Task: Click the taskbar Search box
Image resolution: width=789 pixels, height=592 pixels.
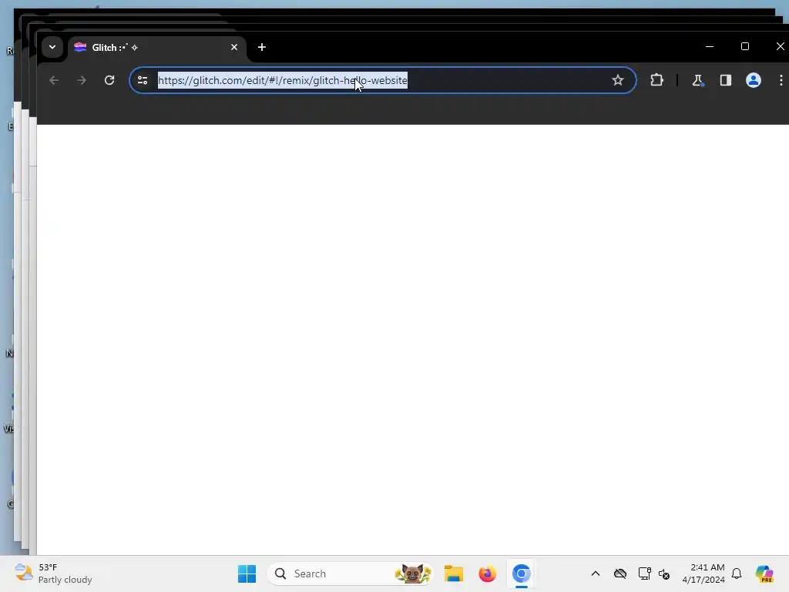Action: (x=351, y=573)
